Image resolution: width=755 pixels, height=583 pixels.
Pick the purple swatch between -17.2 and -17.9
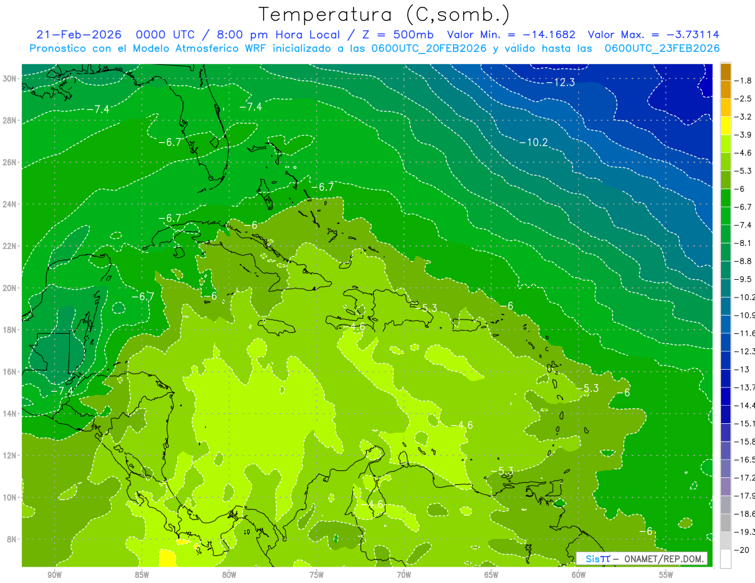(x=725, y=487)
